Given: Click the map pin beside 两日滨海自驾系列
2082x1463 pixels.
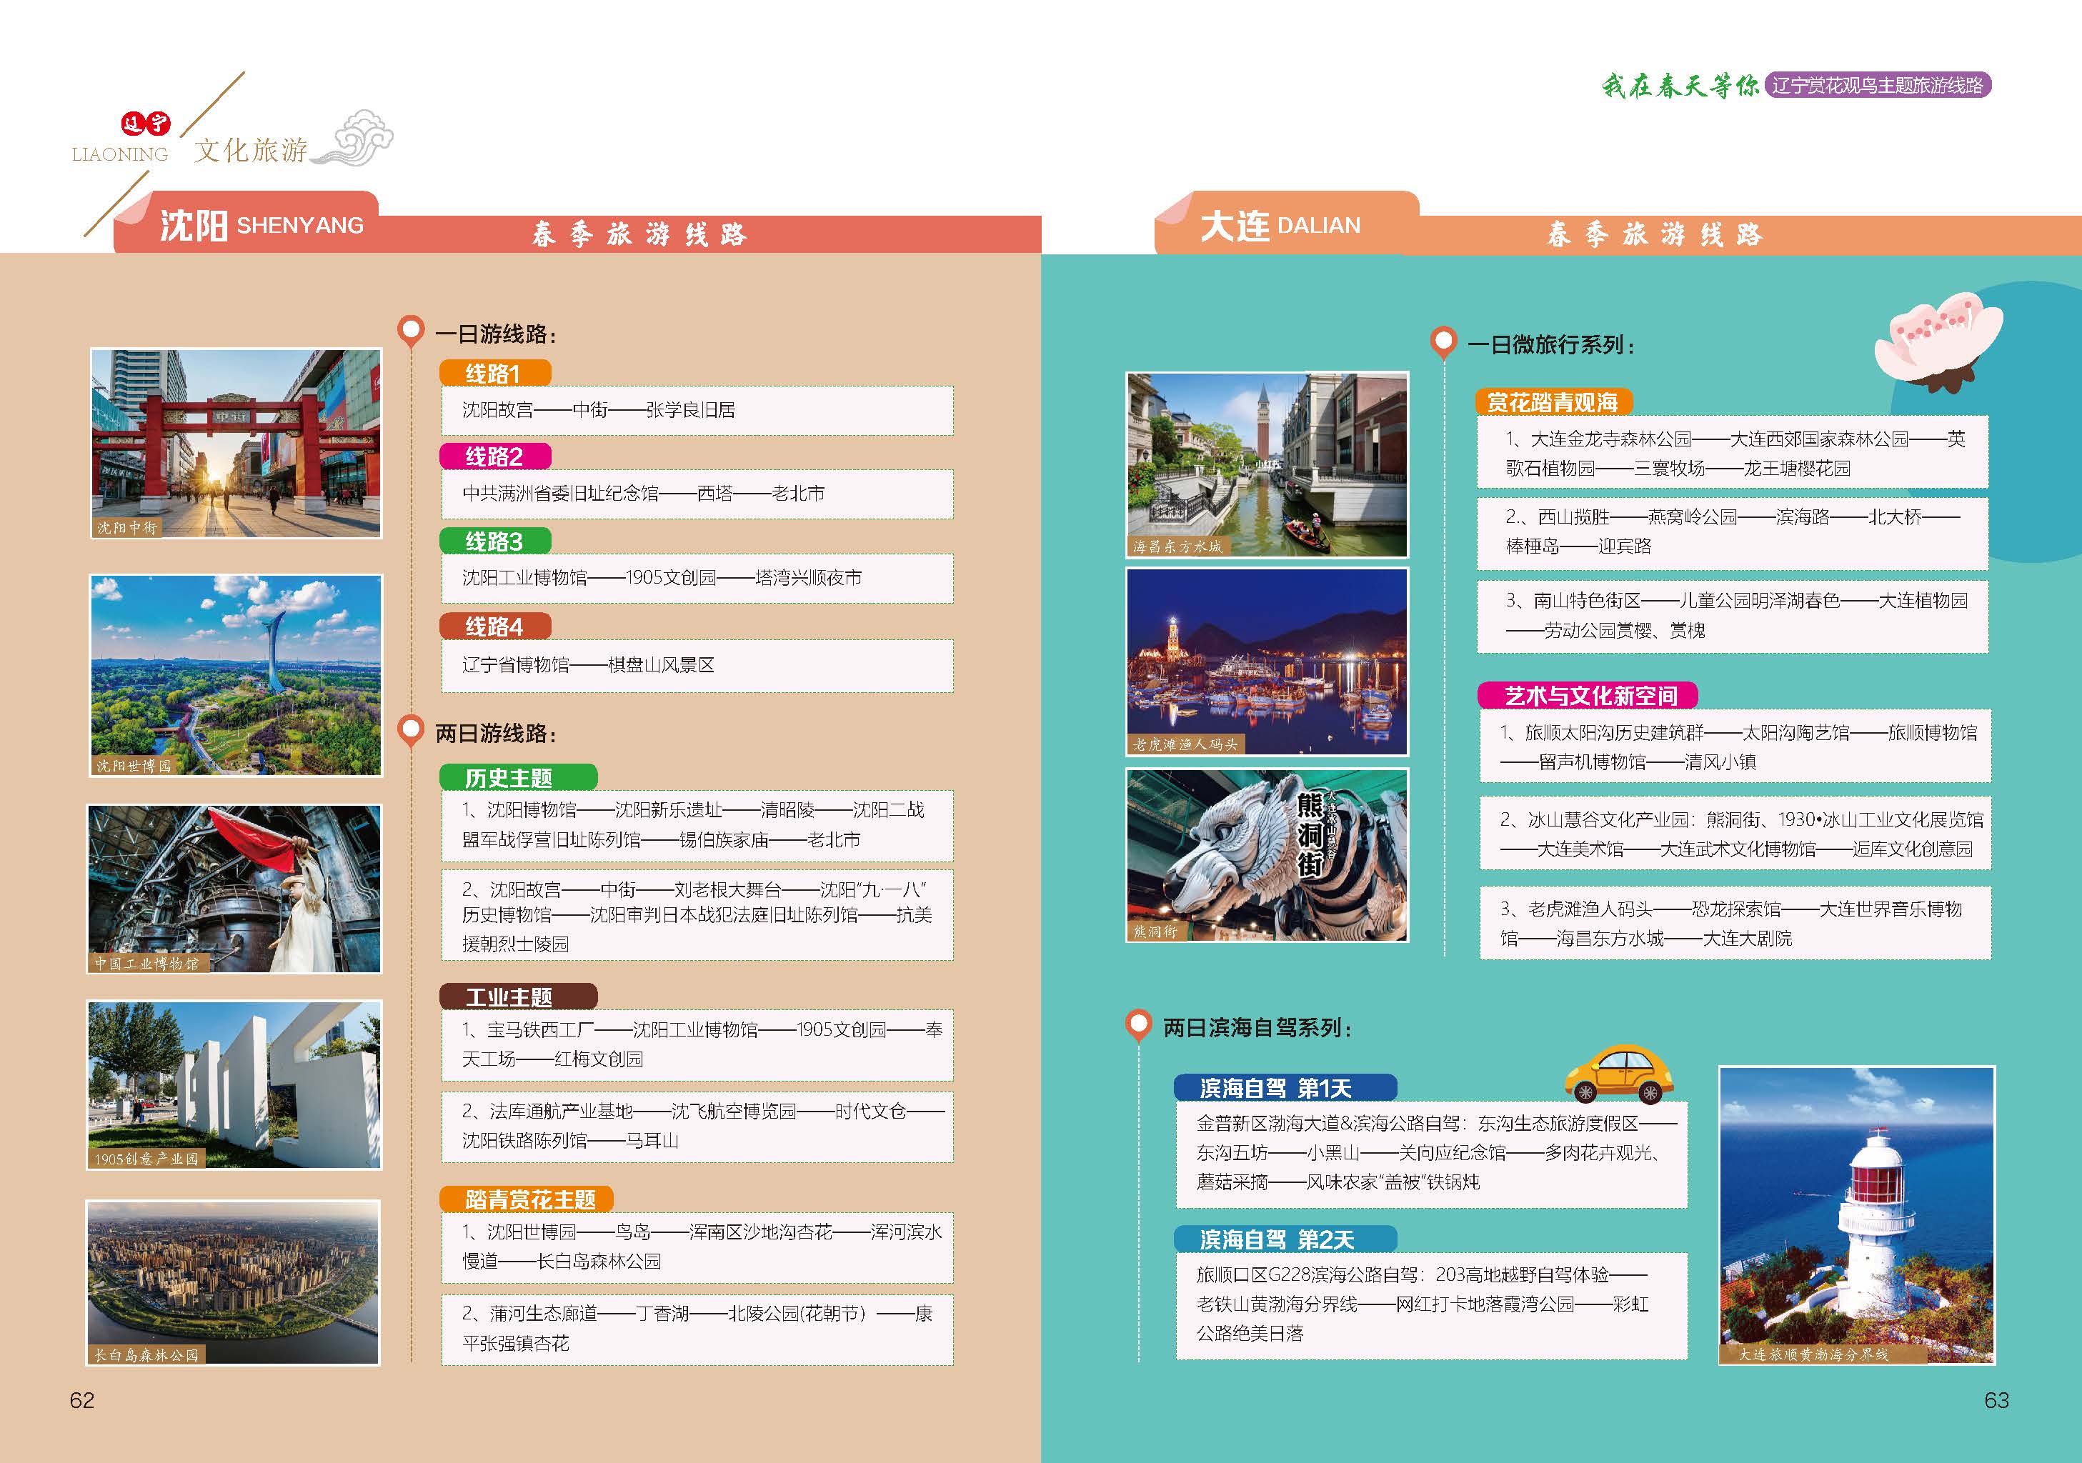Looking at the screenshot, I should [x=1138, y=1025].
